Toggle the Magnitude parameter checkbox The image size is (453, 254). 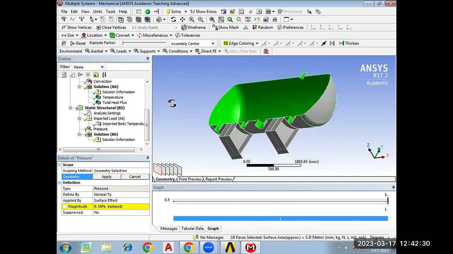65,207
